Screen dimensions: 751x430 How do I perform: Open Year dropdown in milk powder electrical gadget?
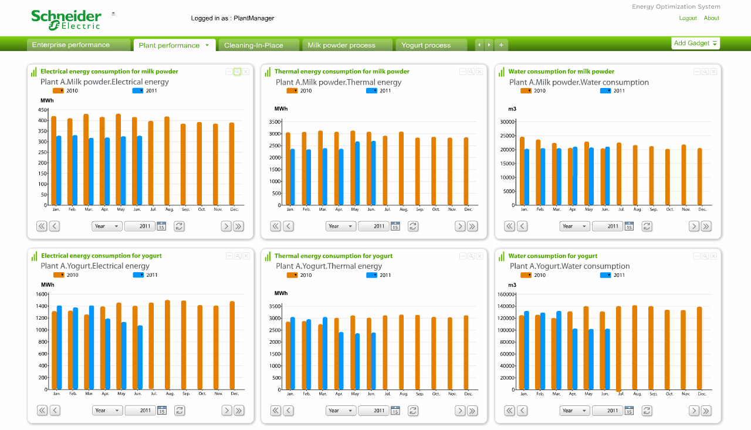pos(107,226)
